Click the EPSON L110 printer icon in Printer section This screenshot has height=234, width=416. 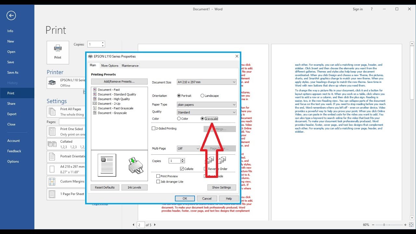click(x=52, y=83)
